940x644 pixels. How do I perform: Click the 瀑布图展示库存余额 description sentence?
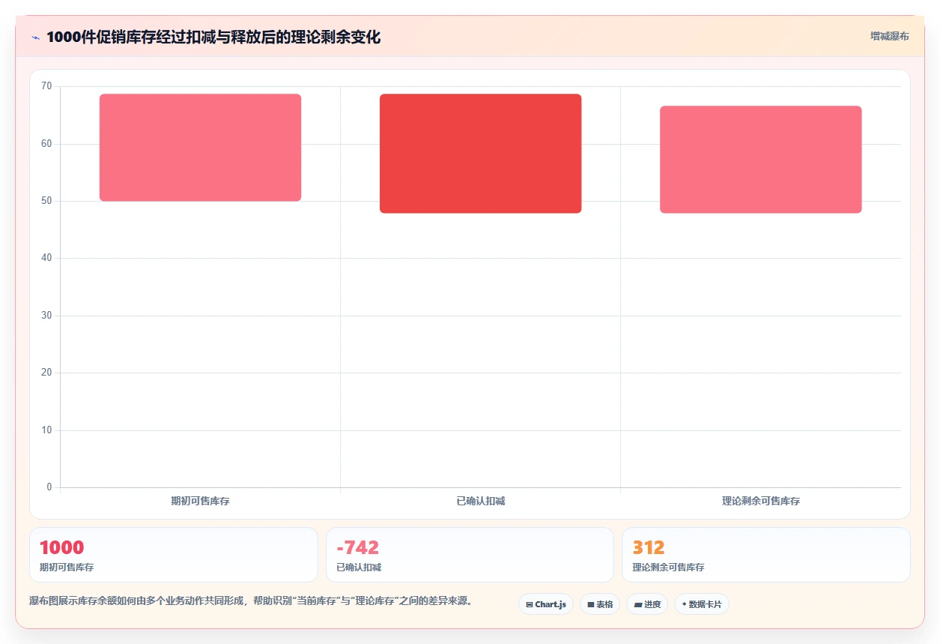click(251, 601)
